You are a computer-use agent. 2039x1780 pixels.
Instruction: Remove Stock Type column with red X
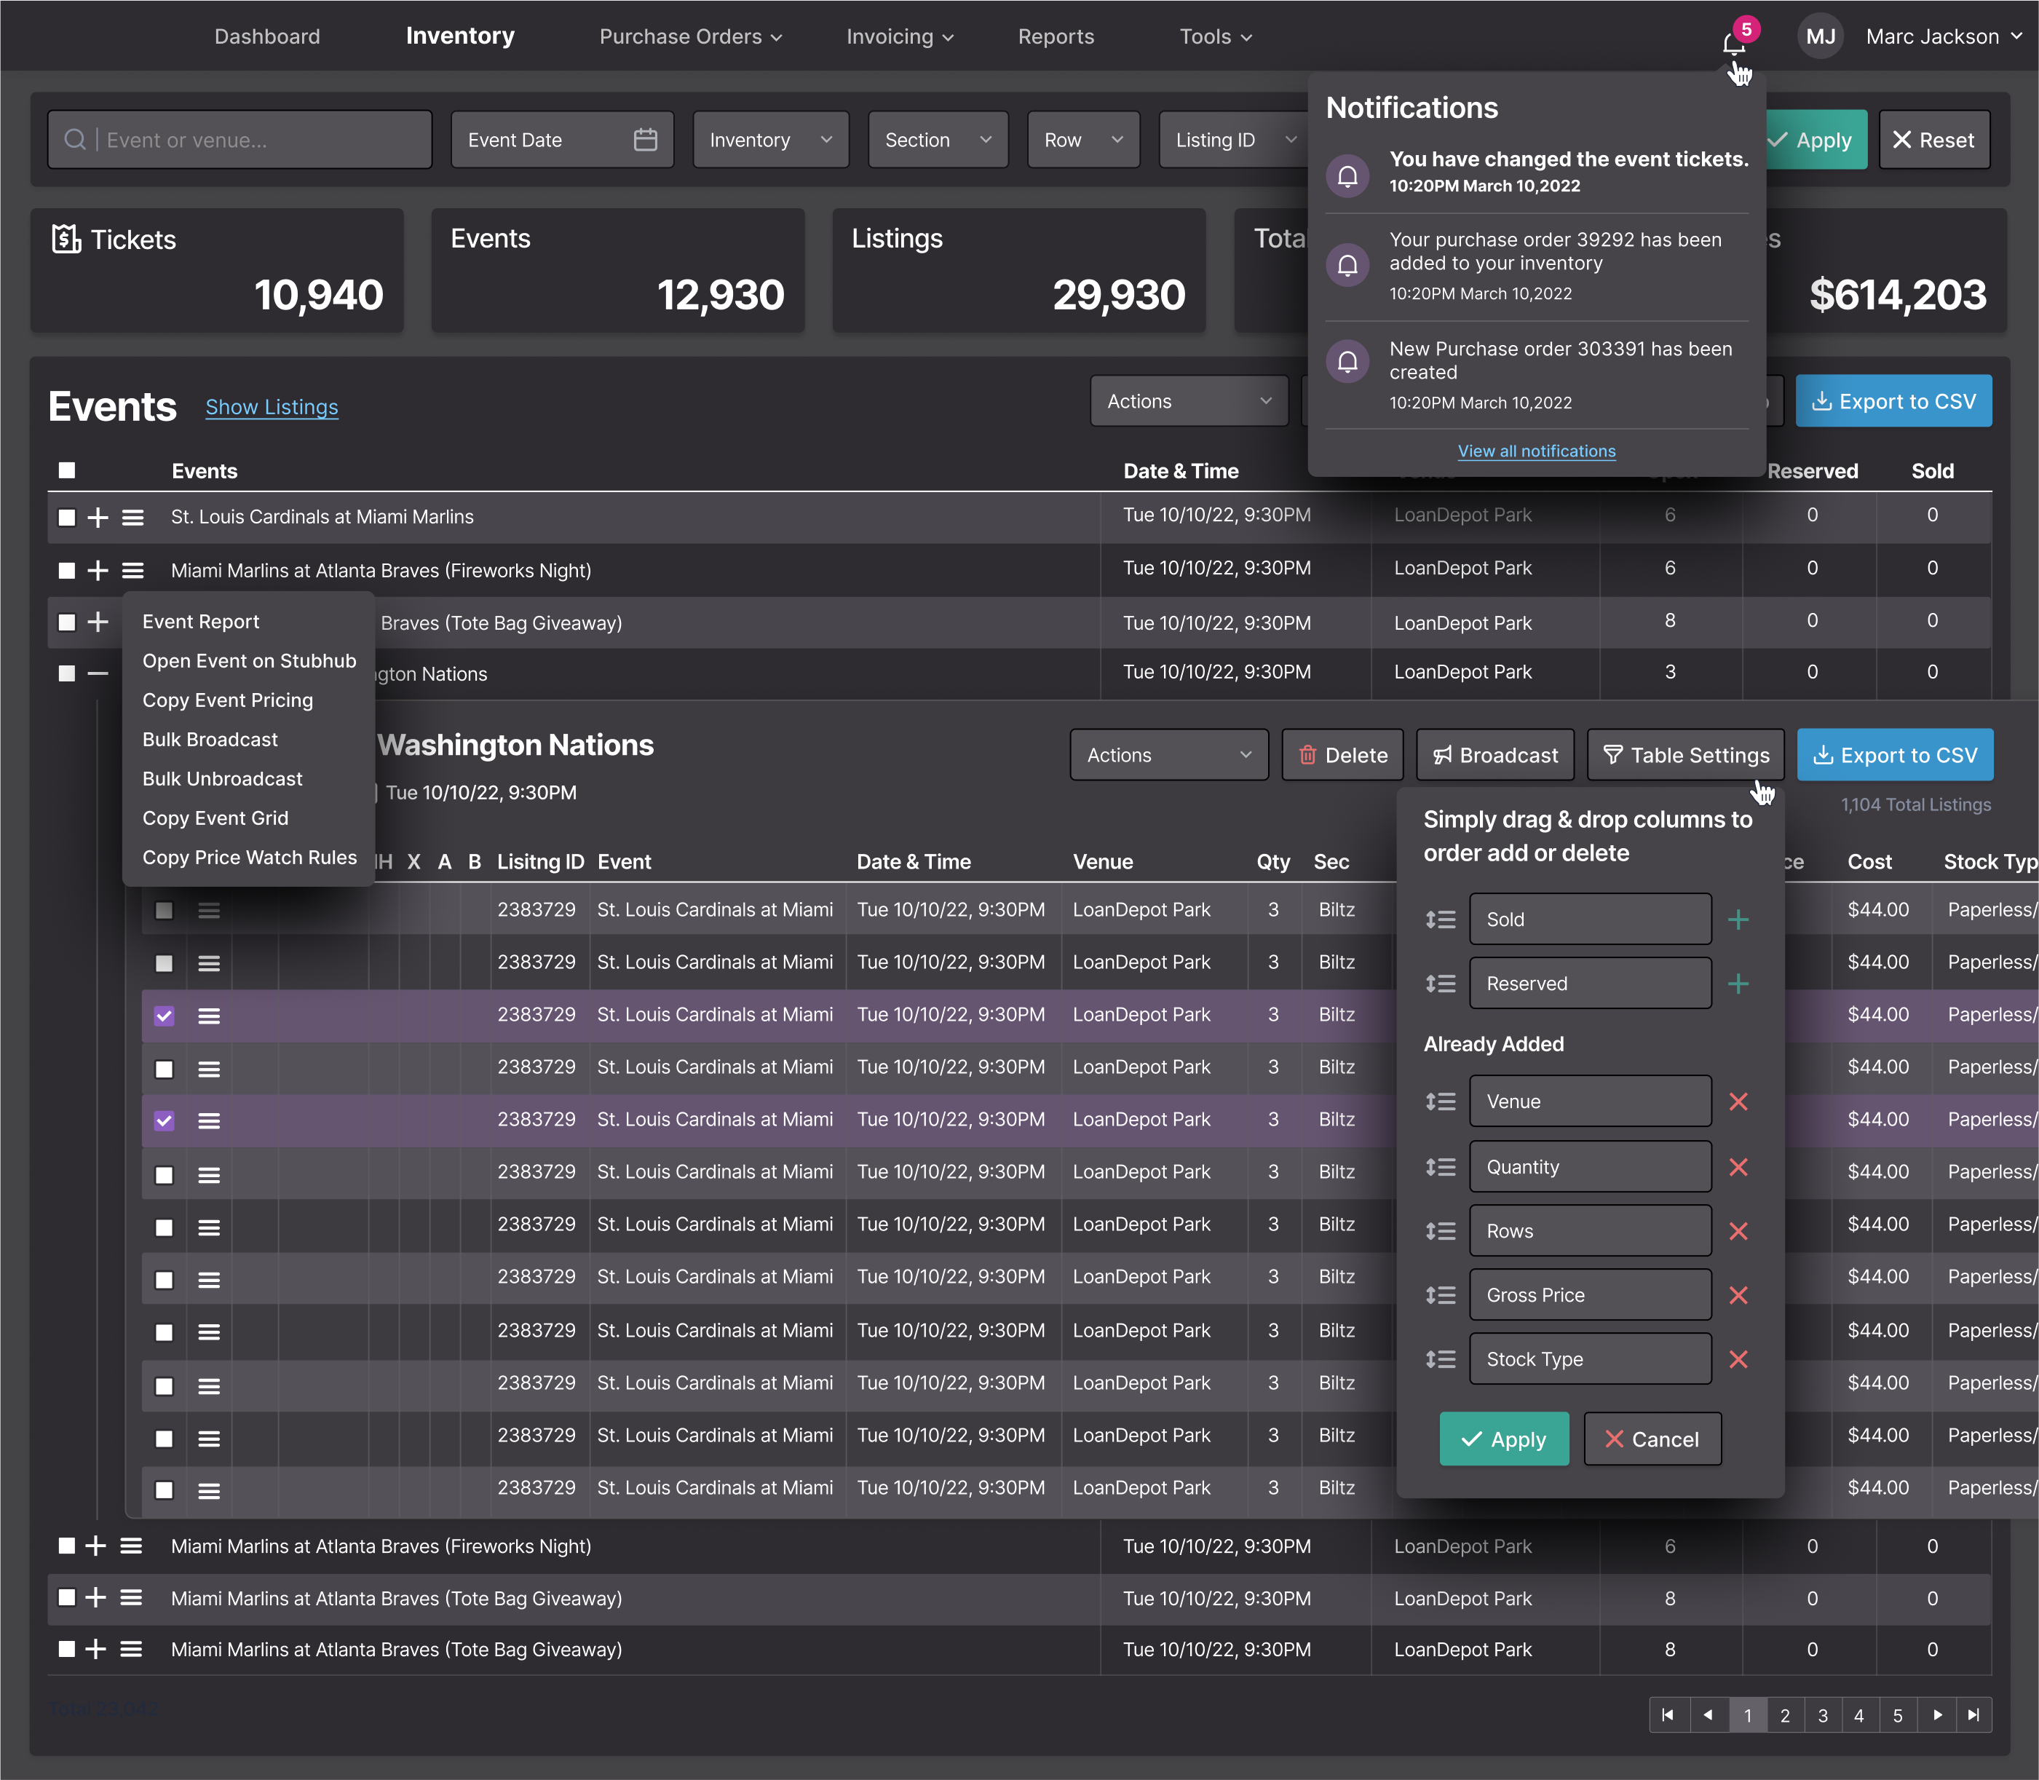point(1738,1360)
